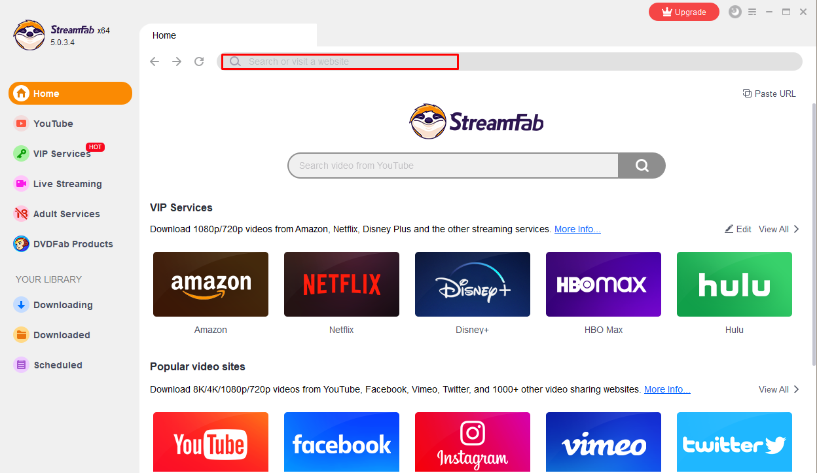The image size is (817, 473).
Task: Click the HOT badge on VIP Services
Action: pyautogui.click(x=96, y=147)
